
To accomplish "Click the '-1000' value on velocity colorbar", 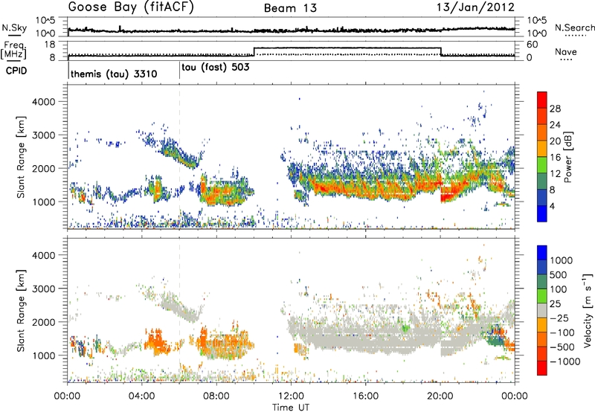I will 565,361.
